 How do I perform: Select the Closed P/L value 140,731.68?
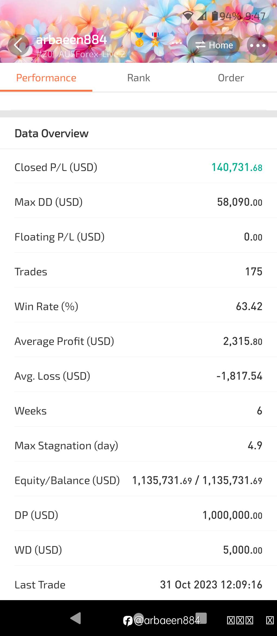point(237,167)
